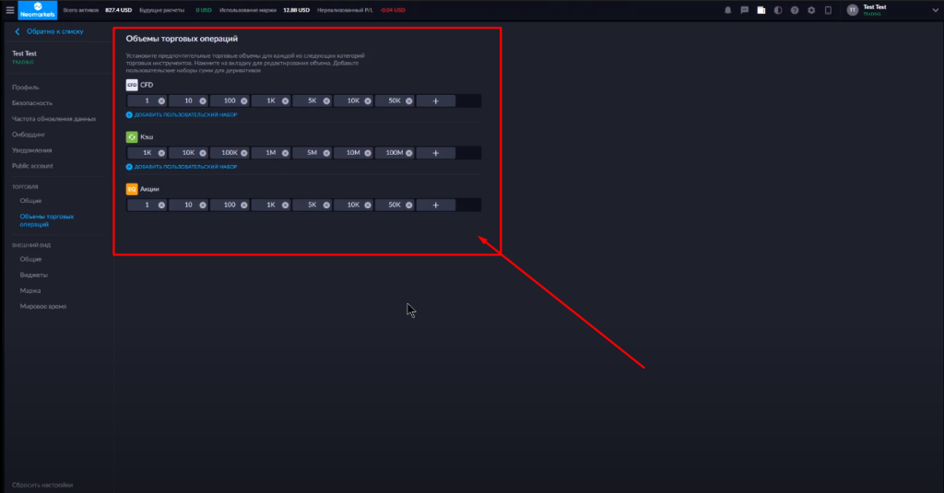Image resolution: width=944 pixels, height=493 pixels.
Task: Remove the CFD volume 1K chip
Action: pos(286,101)
